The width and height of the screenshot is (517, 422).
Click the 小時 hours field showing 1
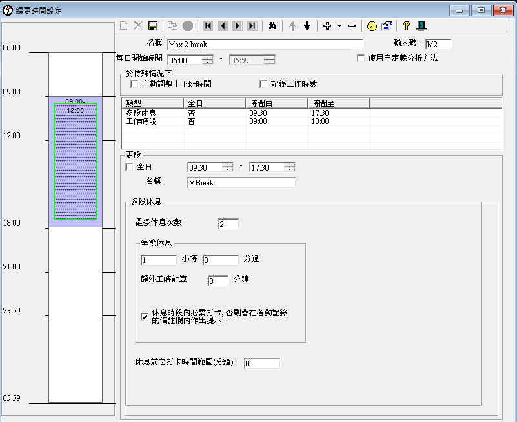click(x=159, y=260)
